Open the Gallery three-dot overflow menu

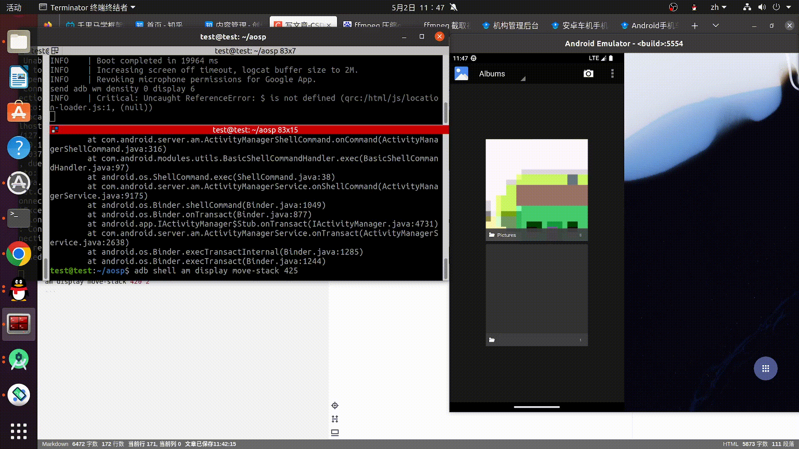[x=612, y=74]
